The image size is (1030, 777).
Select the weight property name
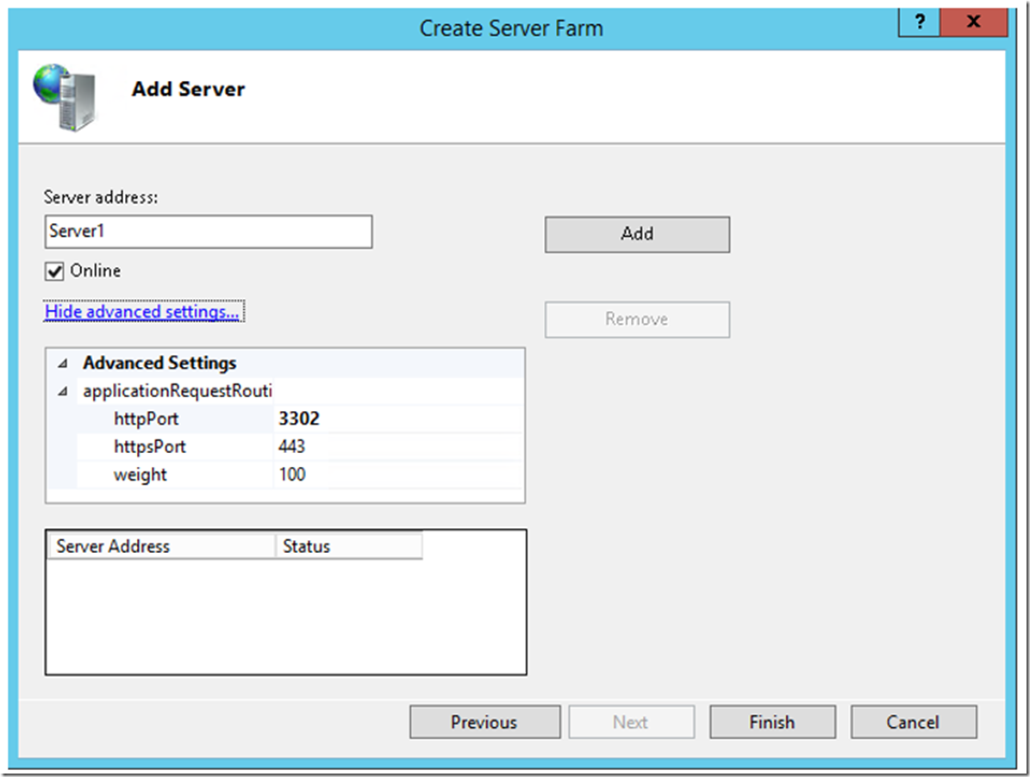[x=140, y=475]
